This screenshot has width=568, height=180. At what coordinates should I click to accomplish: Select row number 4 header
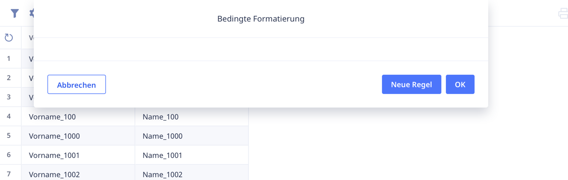pos(9,116)
